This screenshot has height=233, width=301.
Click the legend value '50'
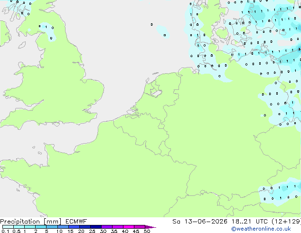pyautogui.click(x=147, y=231)
